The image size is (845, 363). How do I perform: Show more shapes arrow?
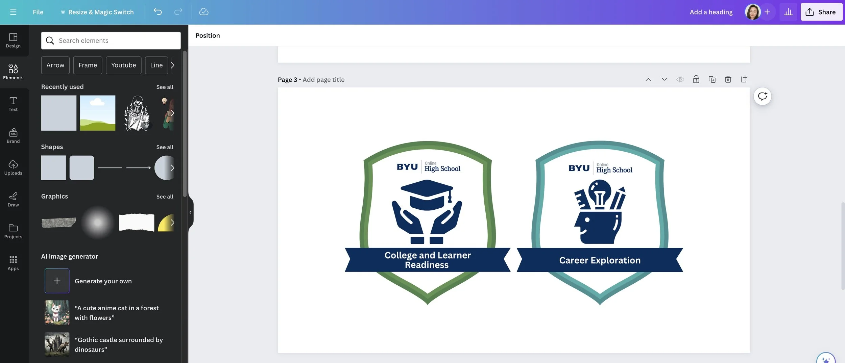172,168
